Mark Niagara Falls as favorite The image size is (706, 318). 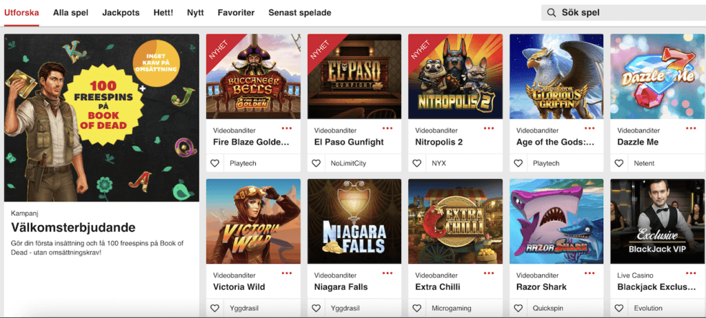[x=316, y=308]
